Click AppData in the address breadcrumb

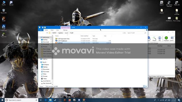[61, 33]
